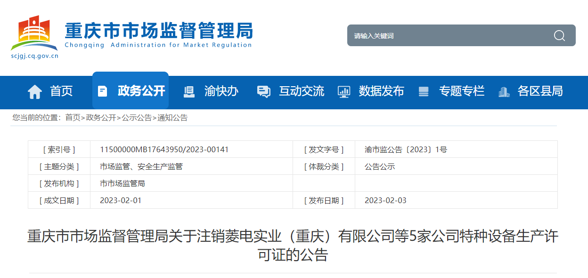The image size is (588, 278).
Task: Click the building icon beside 各区县局
Action: [x=504, y=91]
